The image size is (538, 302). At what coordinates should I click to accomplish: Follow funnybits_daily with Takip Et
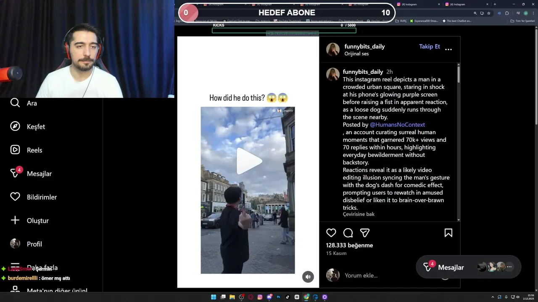pyautogui.click(x=430, y=47)
